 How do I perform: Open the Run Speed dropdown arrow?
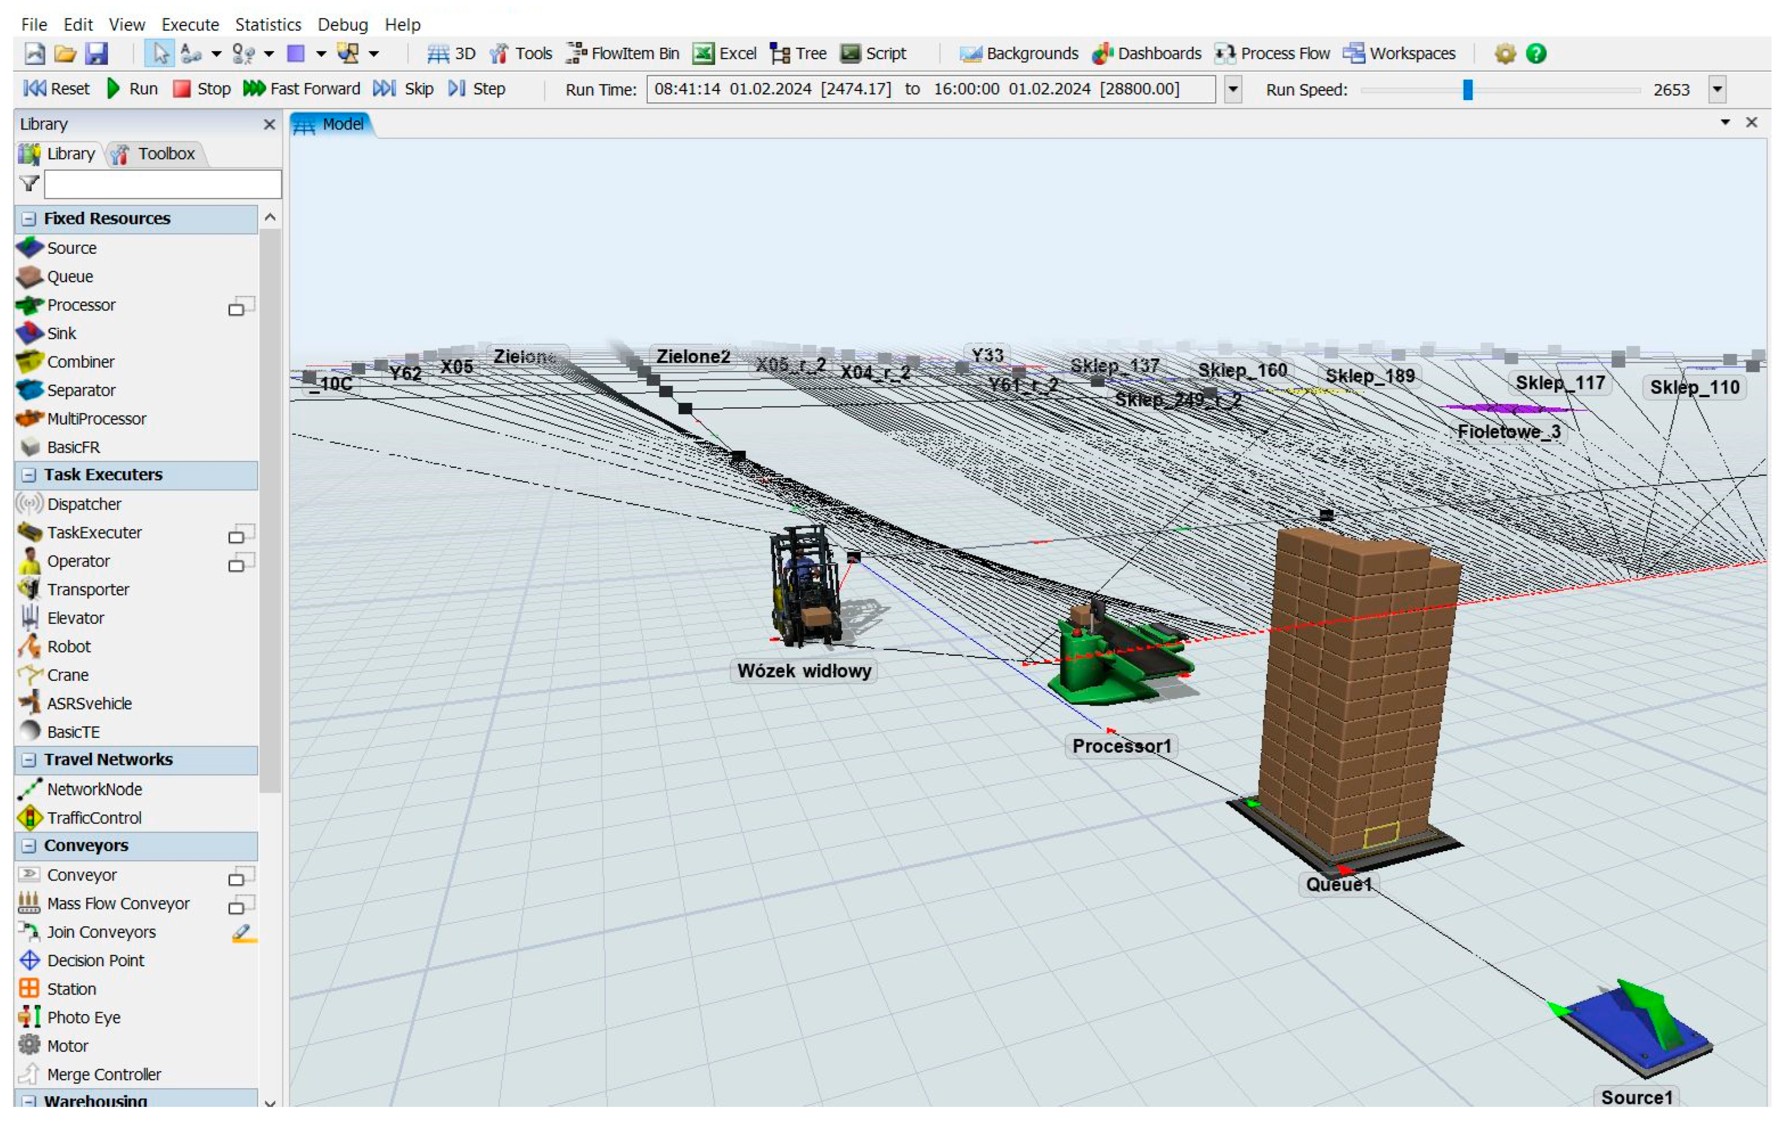[1716, 89]
